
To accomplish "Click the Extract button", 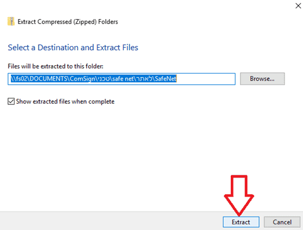I will (x=241, y=222).
